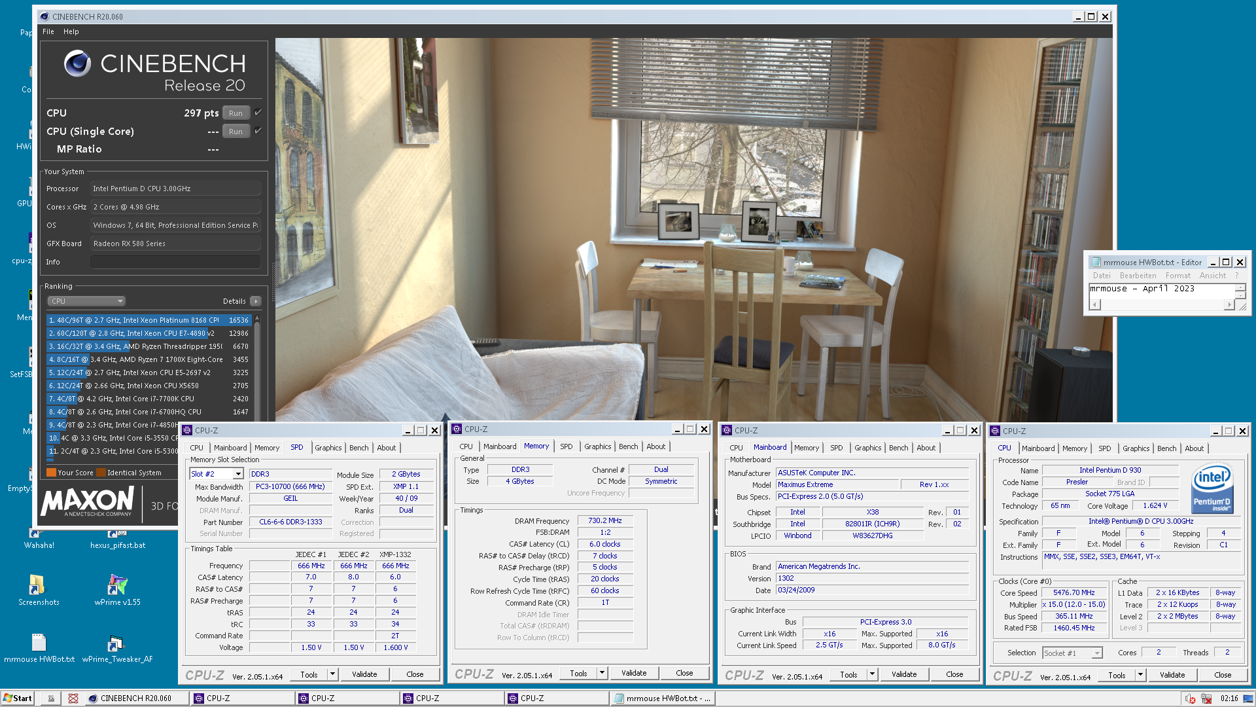Click the quick launch icon beside Start

tap(51, 698)
